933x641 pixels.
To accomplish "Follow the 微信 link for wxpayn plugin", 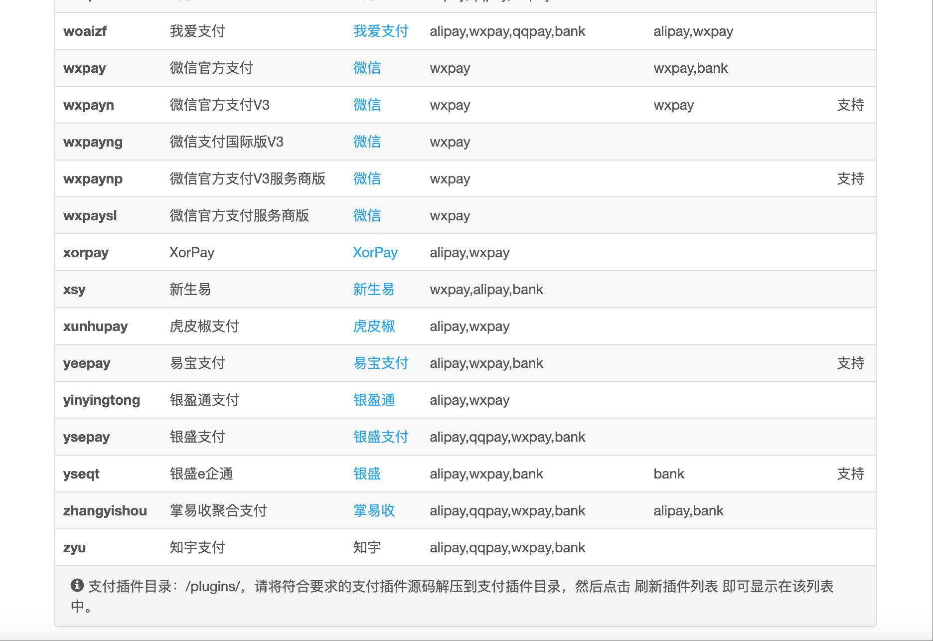I will click(x=366, y=105).
